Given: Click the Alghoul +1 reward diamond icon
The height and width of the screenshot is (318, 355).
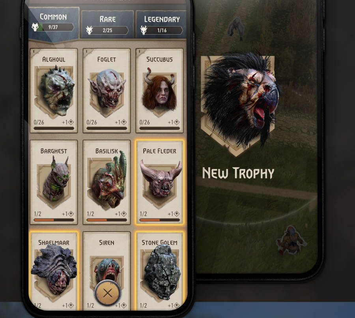Looking at the screenshot, I should [71, 123].
